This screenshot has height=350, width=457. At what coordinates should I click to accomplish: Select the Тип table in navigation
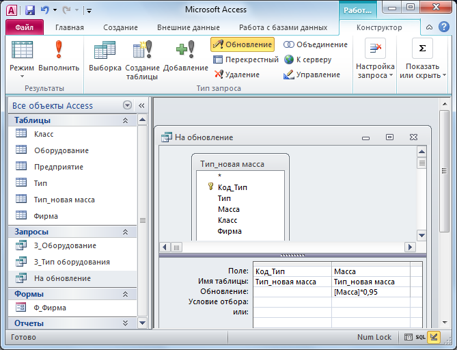pos(72,183)
